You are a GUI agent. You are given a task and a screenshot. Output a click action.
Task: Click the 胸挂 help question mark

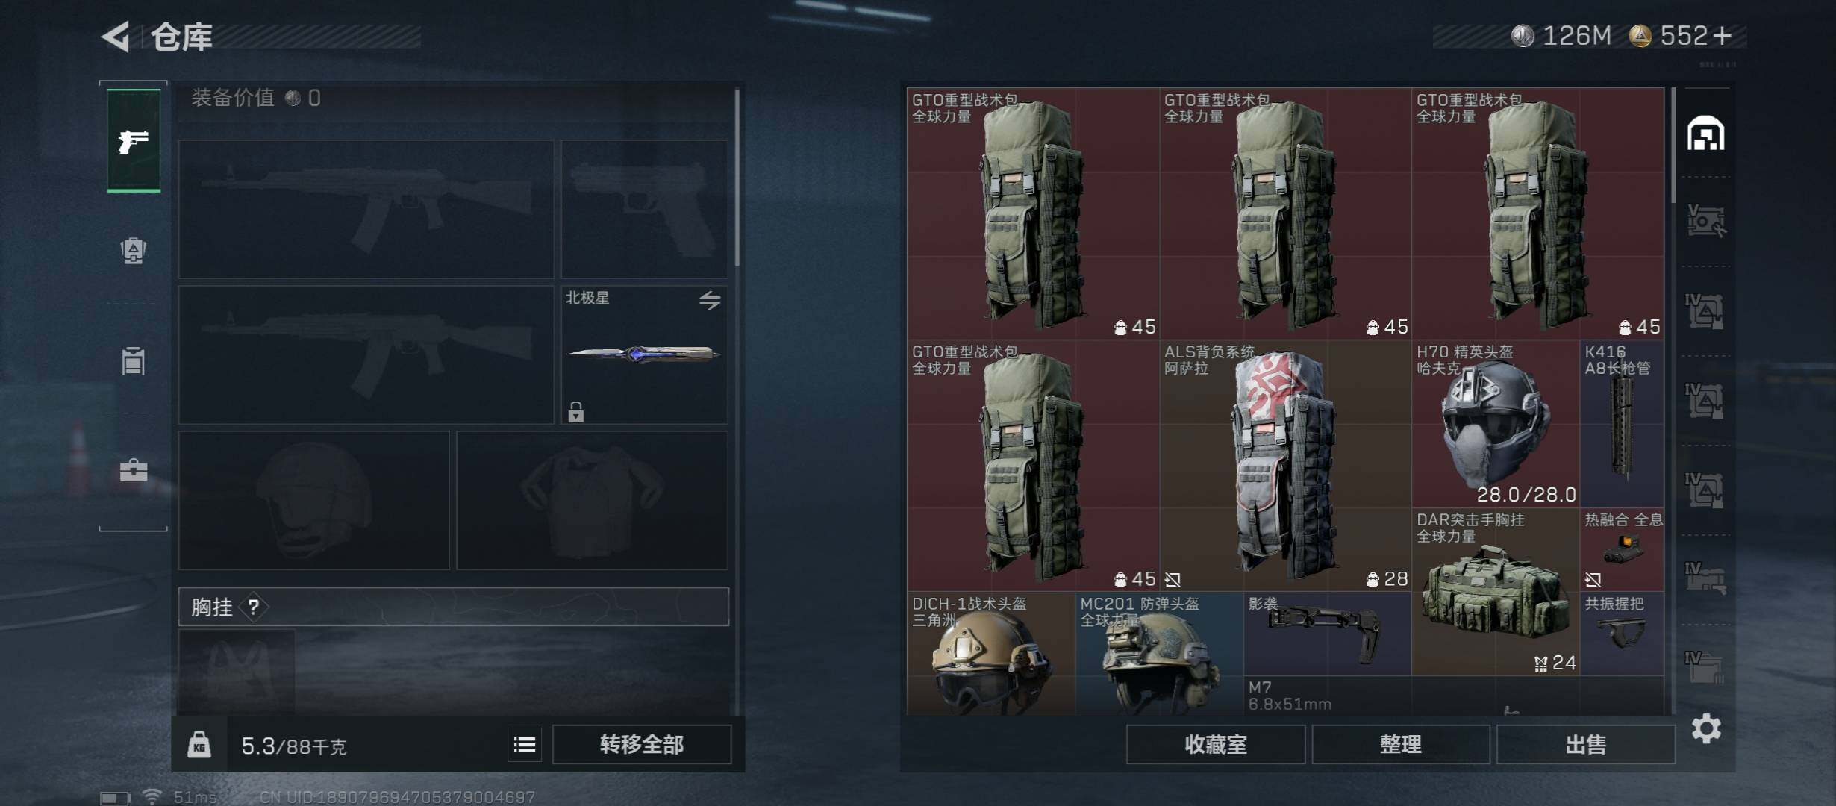pos(254,607)
